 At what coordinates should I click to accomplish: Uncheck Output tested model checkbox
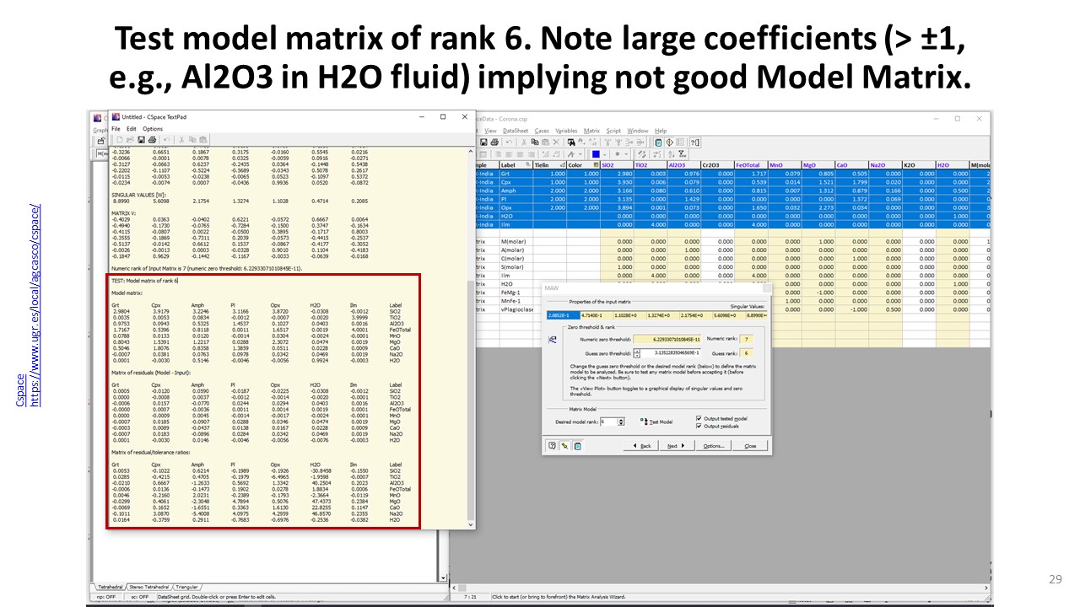pos(699,418)
